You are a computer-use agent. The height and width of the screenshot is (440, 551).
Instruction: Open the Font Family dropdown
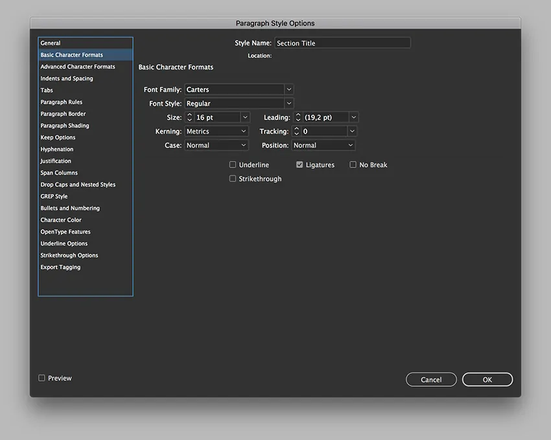point(289,90)
